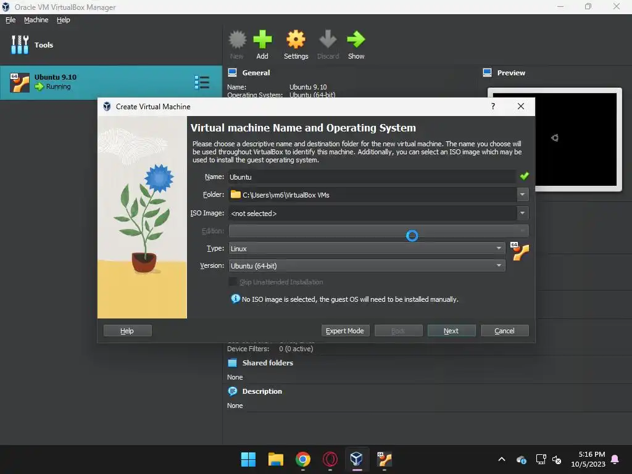Click the muted volume tray icon
Viewport: 632px width, 474px height.
tap(557, 459)
